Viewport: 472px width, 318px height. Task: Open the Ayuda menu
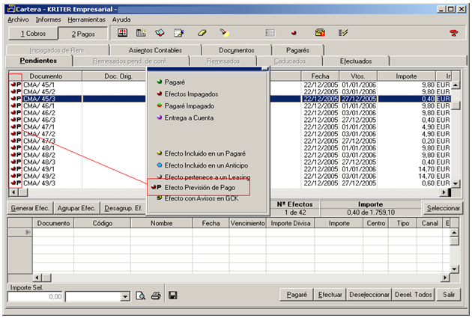tap(121, 19)
